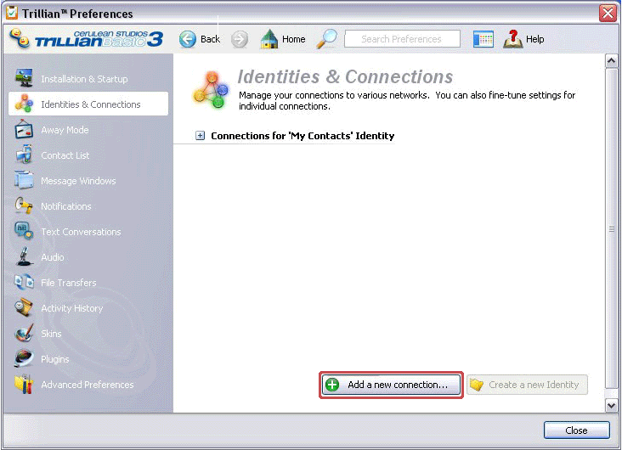This screenshot has height=450, width=622.
Task: Click the Audio microphone icon
Action: tap(24, 256)
